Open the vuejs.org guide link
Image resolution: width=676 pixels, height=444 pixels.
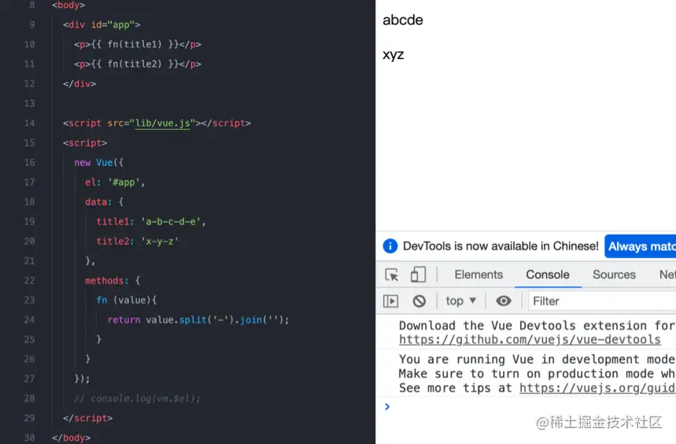pos(597,388)
